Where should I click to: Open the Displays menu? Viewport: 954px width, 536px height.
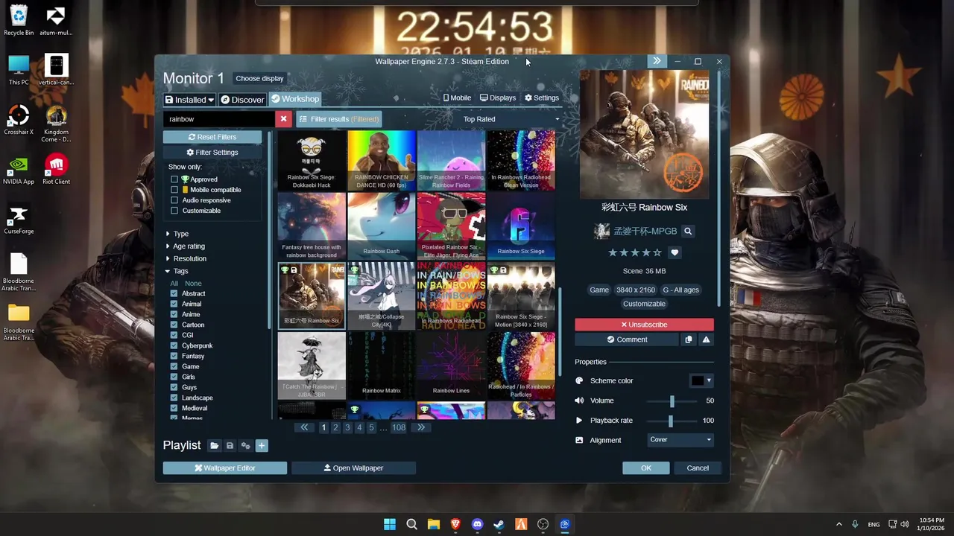[498, 98]
